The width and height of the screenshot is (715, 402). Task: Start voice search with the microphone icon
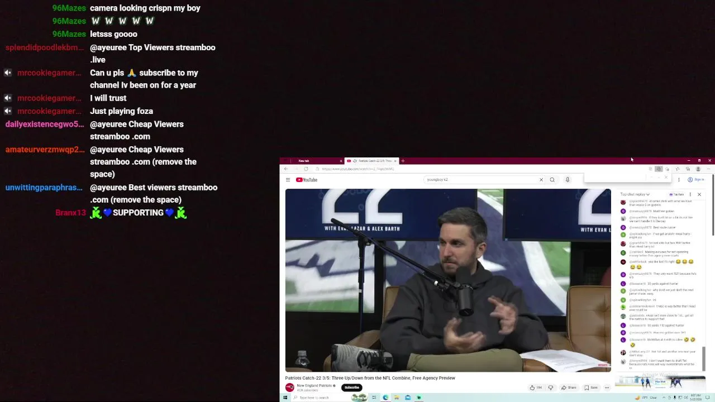567,180
